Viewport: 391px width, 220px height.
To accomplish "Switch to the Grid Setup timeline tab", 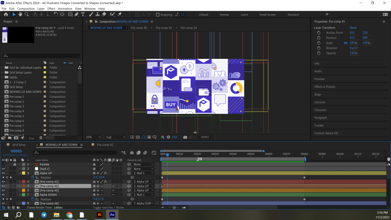I will 19,145.
